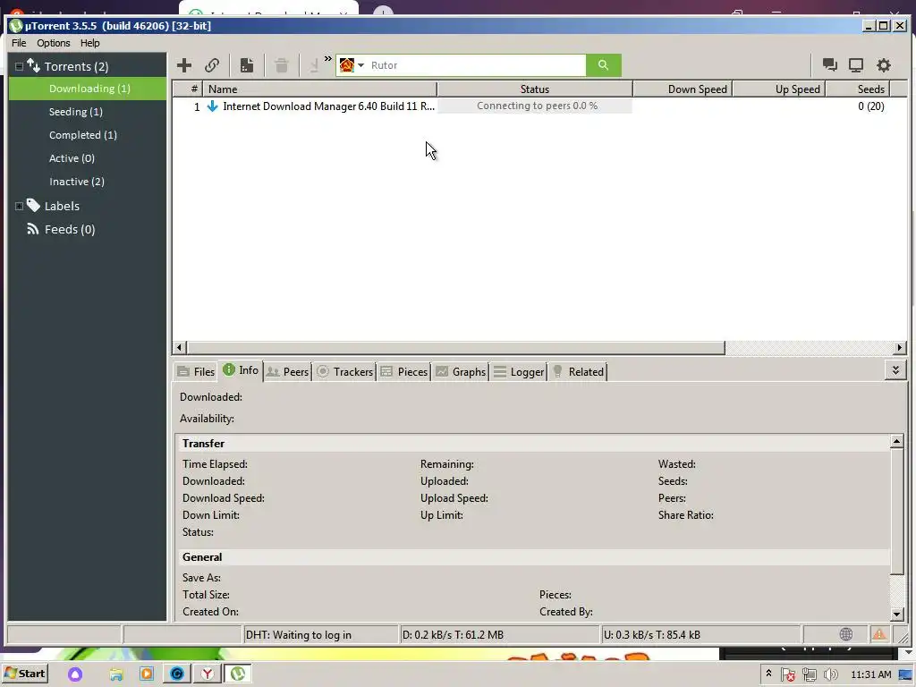Screen dimensions: 916x687
Task: Collapse the Torrents tree node
Action: 19,66
